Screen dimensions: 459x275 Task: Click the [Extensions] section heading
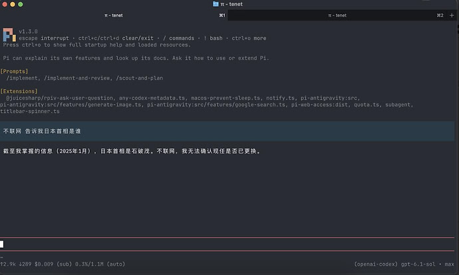[19, 91]
